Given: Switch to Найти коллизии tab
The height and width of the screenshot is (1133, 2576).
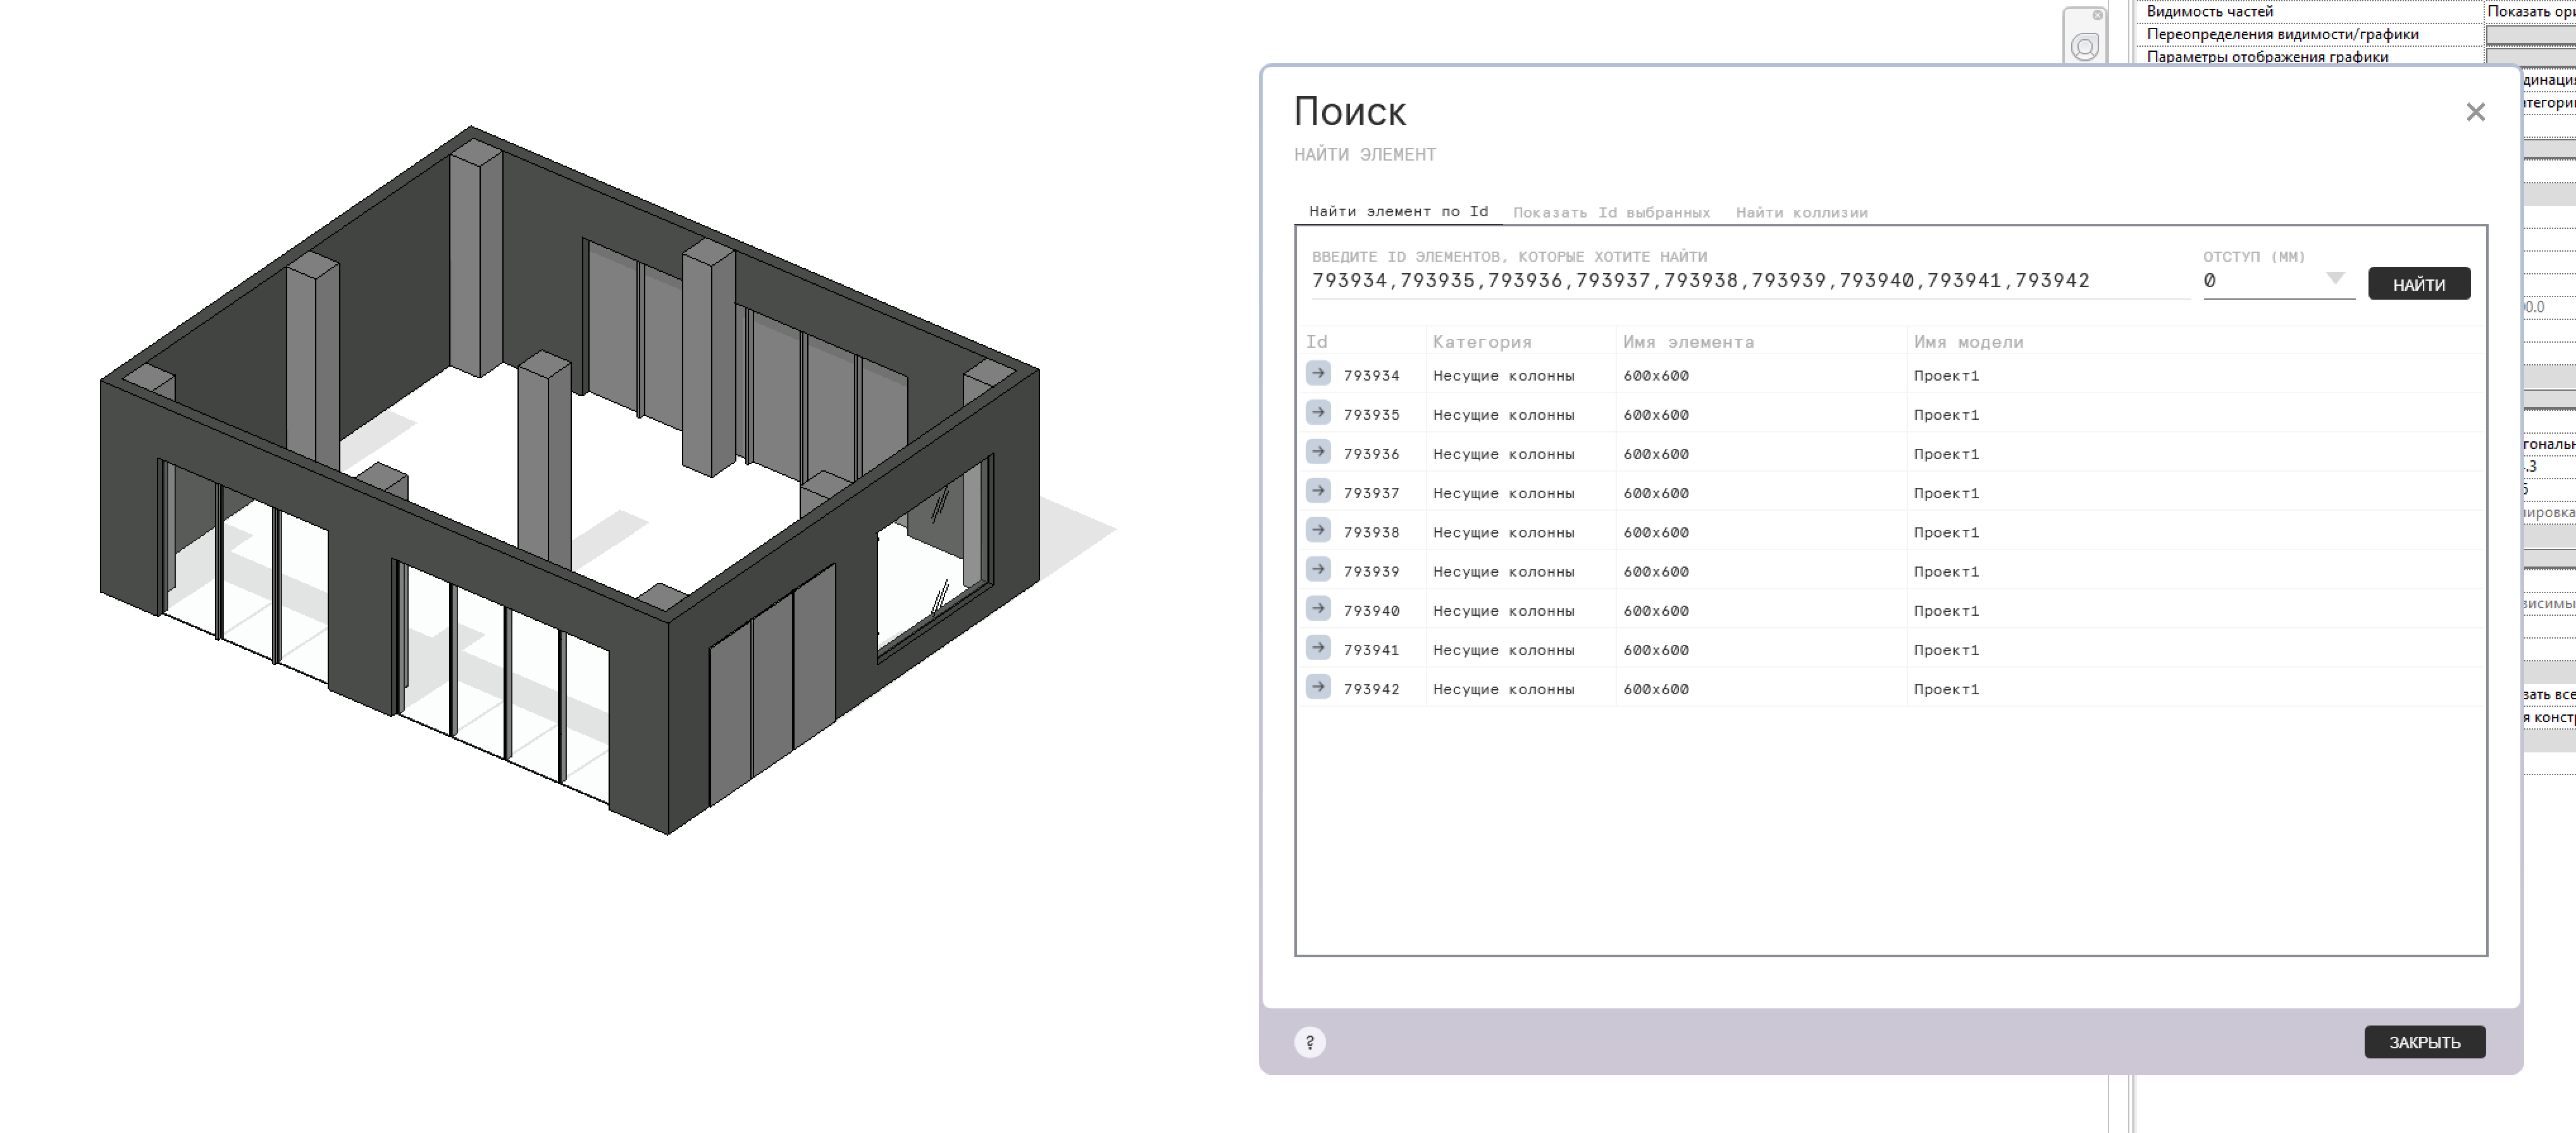Looking at the screenshot, I should pos(1801,213).
